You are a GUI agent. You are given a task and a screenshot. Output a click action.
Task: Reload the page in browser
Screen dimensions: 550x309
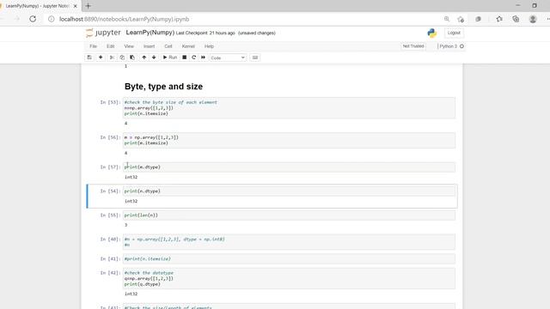33,19
